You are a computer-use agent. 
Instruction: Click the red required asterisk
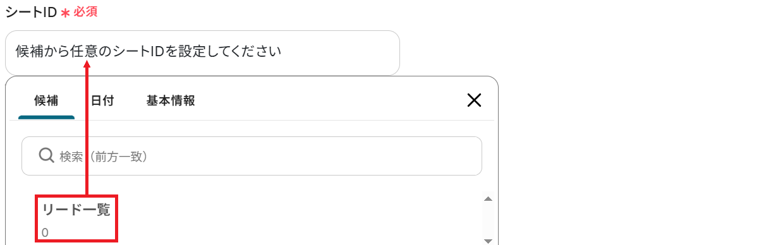pos(65,13)
